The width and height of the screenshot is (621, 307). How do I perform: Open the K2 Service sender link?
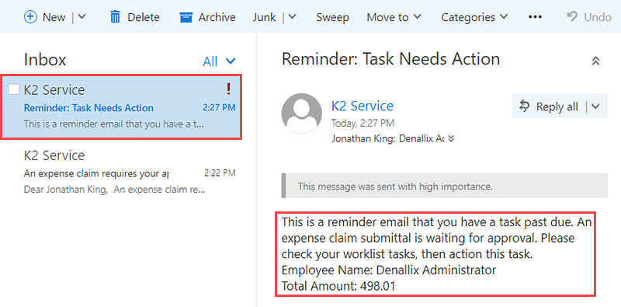point(363,106)
